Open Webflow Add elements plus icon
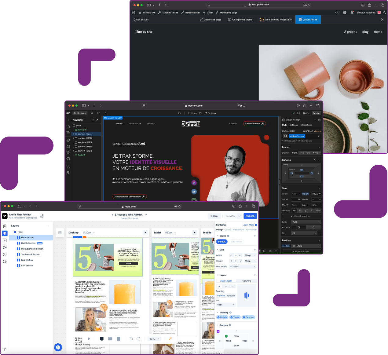The height and width of the screenshot is (355, 388). 68,120
